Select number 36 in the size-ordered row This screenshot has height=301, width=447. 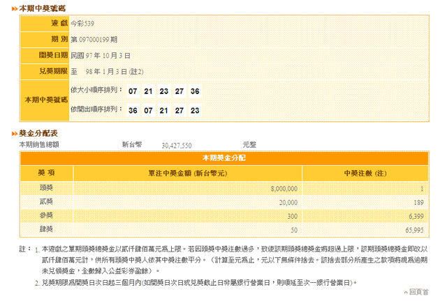coord(195,91)
